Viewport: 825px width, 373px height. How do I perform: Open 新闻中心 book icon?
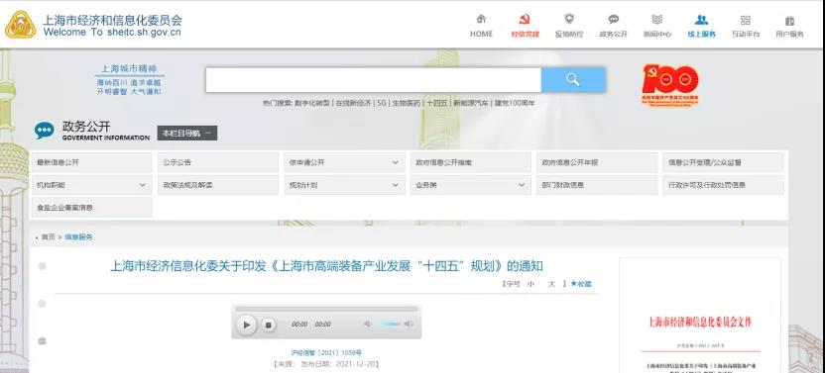[657, 20]
